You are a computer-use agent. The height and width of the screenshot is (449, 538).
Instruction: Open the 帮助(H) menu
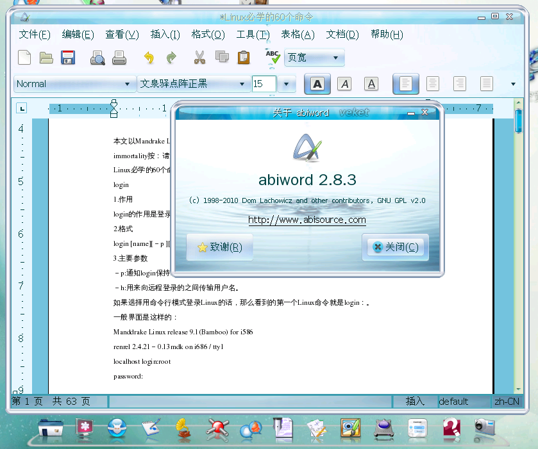click(x=387, y=35)
